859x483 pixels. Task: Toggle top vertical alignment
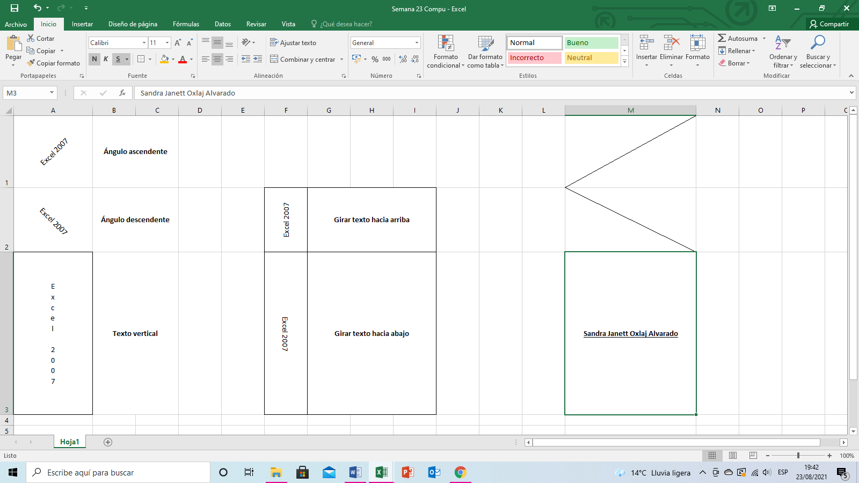(206, 42)
